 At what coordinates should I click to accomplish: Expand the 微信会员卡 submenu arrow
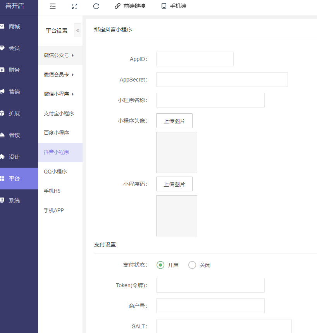tap(73, 75)
